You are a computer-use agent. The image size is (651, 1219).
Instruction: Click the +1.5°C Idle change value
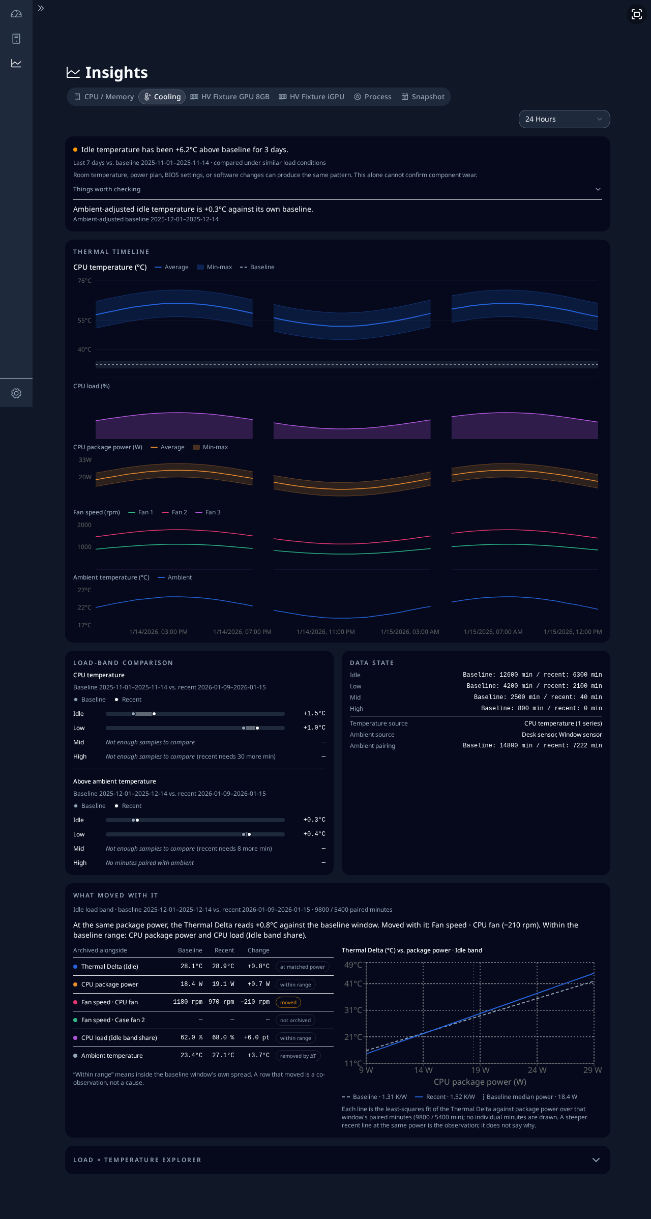[314, 713]
